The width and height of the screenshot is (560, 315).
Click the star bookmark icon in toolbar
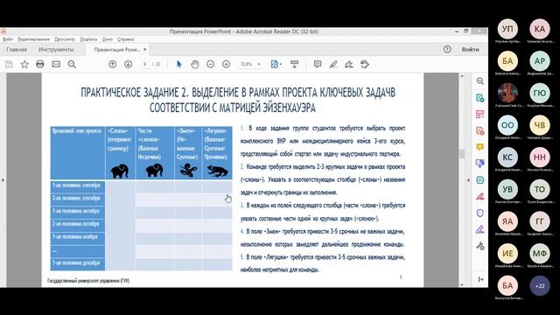pyautogui.click(x=24, y=64)
